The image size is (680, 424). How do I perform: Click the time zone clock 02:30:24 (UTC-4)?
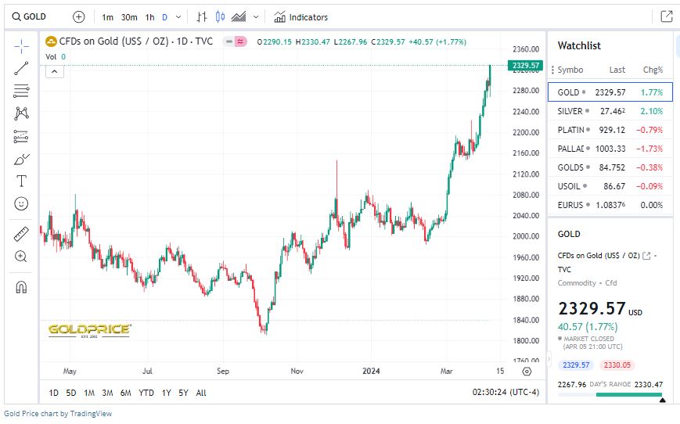pyautogui.click(x=506, y=392)
